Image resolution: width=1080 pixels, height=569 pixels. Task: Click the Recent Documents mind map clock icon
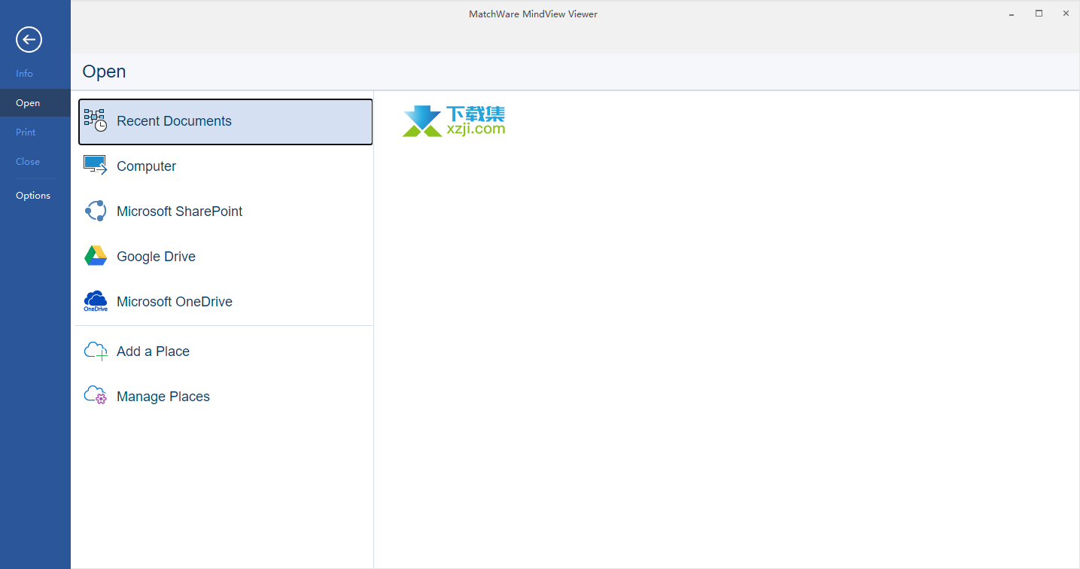tap(96, 120)
